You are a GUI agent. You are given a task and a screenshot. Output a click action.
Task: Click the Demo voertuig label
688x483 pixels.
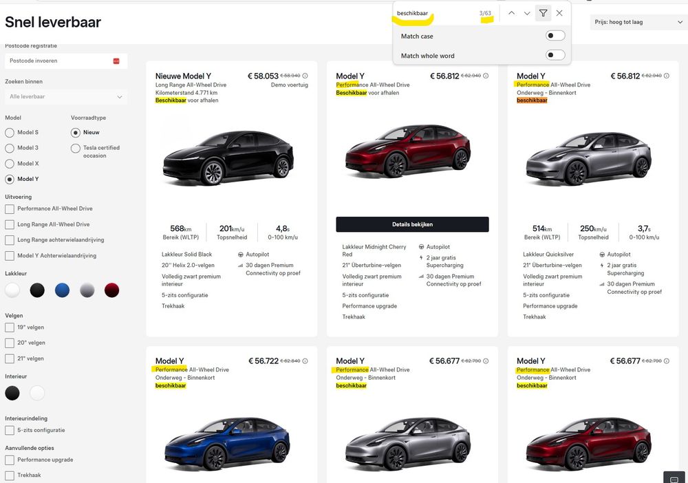[290, 85]
